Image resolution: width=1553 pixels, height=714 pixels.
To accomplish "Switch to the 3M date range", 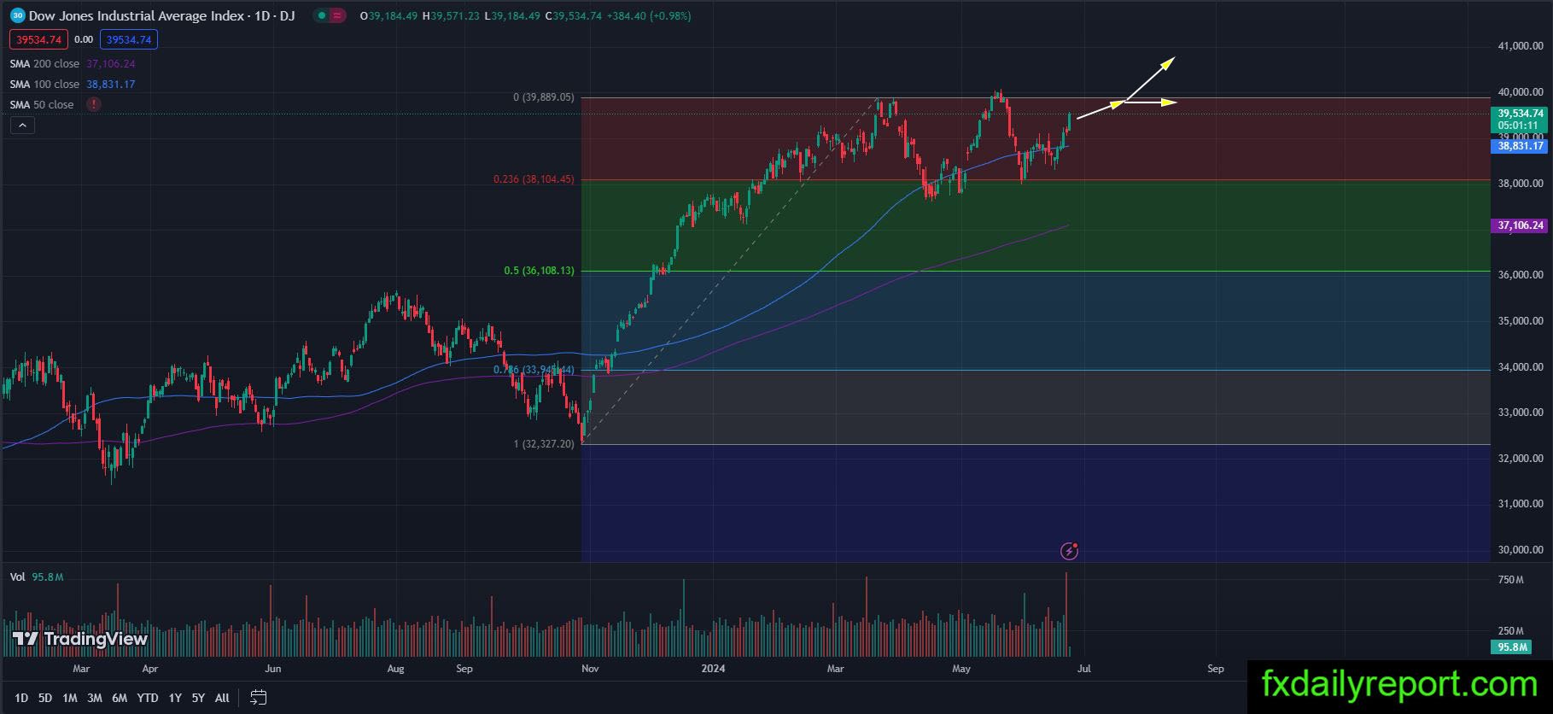I will 95,698.
